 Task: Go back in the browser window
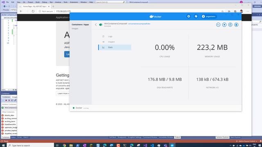(x=21, y=11)
